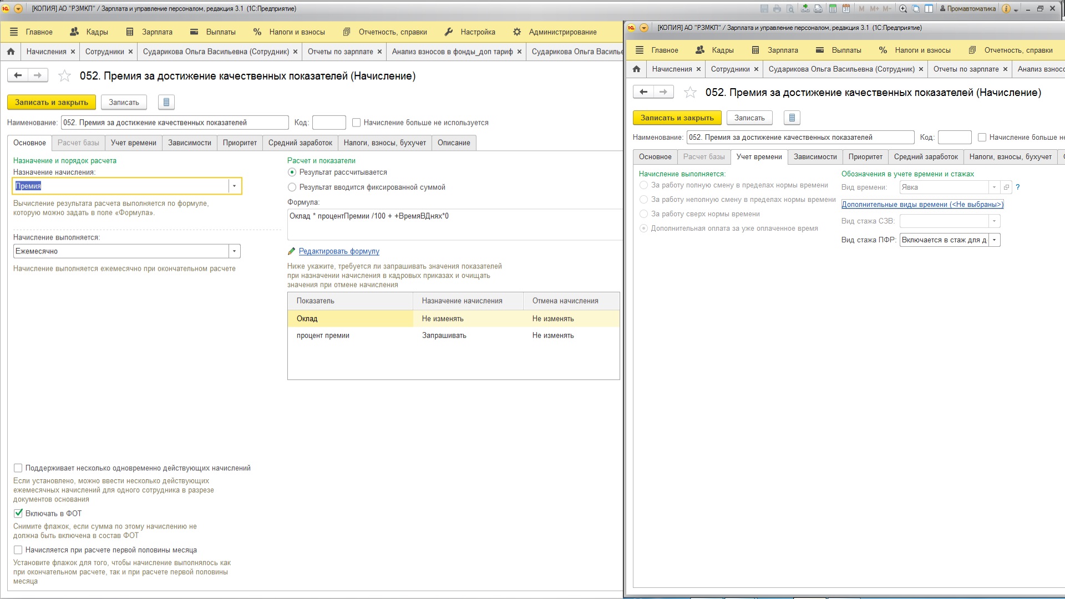This screenshot has width=1065, height=599.
Task: Click Записать и закрыть in right window
Action: [677, 118]
